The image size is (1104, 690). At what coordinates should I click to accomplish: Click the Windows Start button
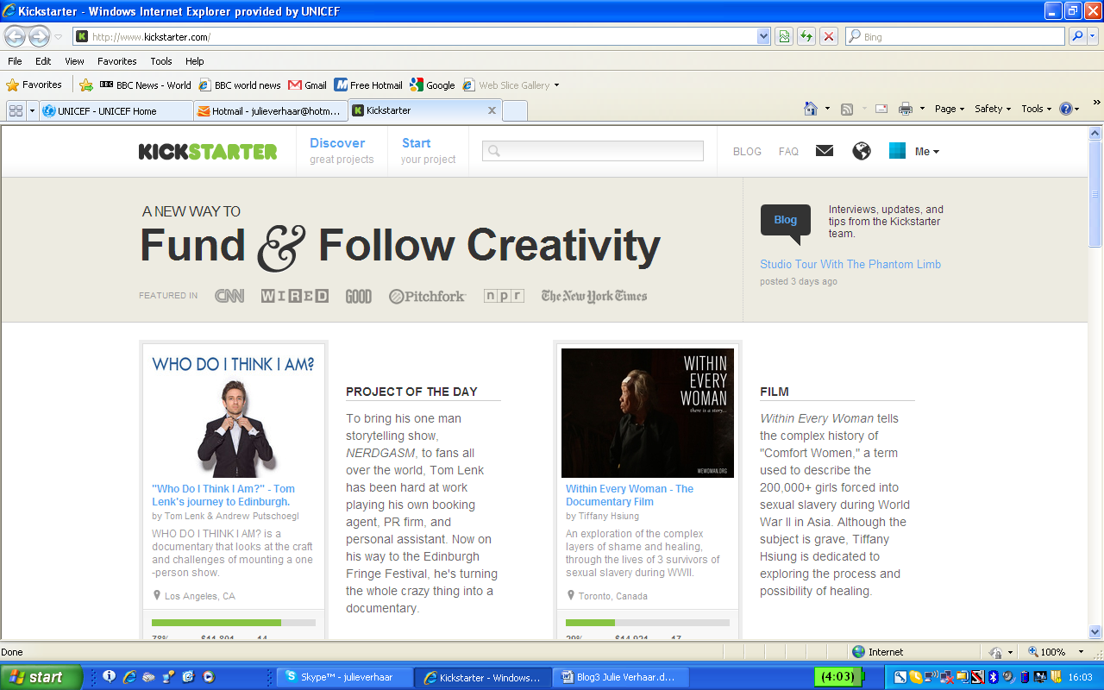click(x=41, y=677)
